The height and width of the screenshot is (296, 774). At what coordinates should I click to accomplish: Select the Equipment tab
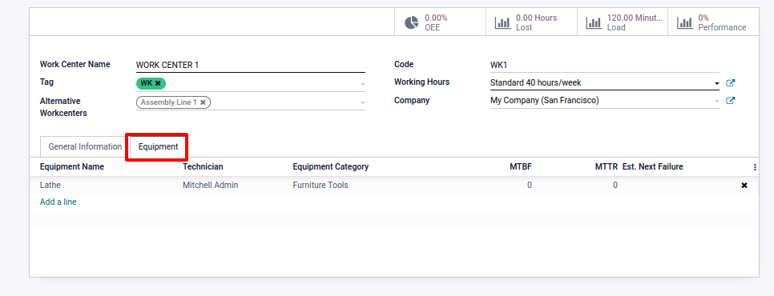158,146
